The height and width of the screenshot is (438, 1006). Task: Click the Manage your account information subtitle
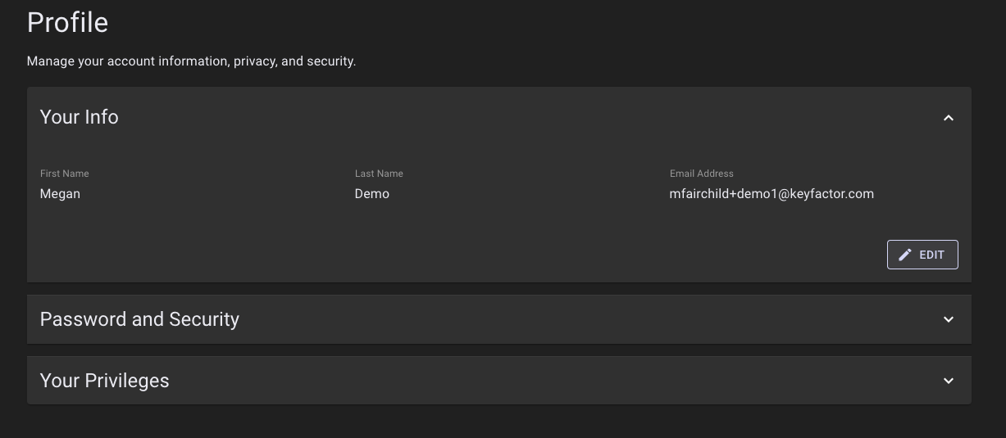click(x=191, y=61)
